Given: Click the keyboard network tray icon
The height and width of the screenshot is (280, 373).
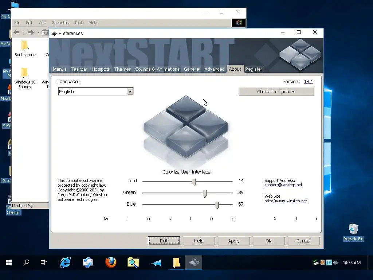Looking at the screenshot, I should coord(316,262).
